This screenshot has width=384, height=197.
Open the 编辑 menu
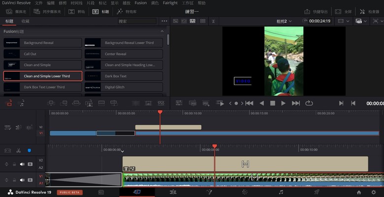point(51,3)
